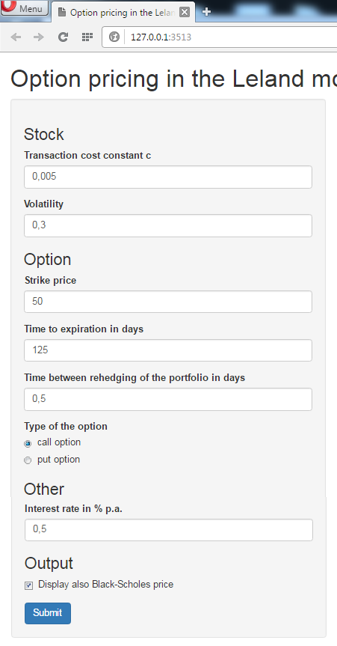Image resolution: width=337 pixels, height=646 pixels.
Task: Edit the Strike price field
Action: pyautogui.click(x=168, y=302)
